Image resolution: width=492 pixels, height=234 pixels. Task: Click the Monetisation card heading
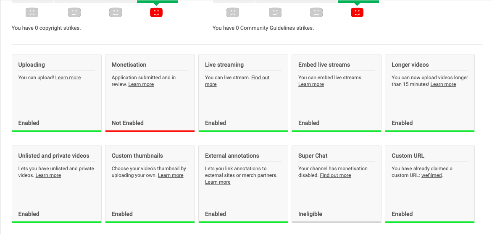[x=129, y=65]
